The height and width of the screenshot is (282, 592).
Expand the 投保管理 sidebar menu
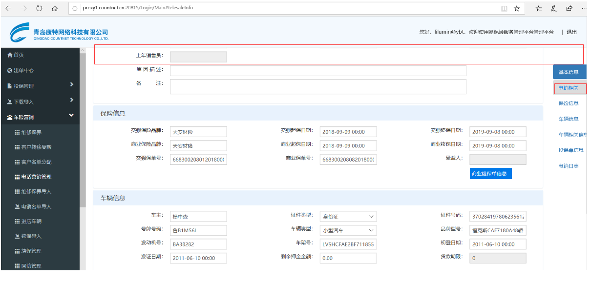click(x=40, y=86)
